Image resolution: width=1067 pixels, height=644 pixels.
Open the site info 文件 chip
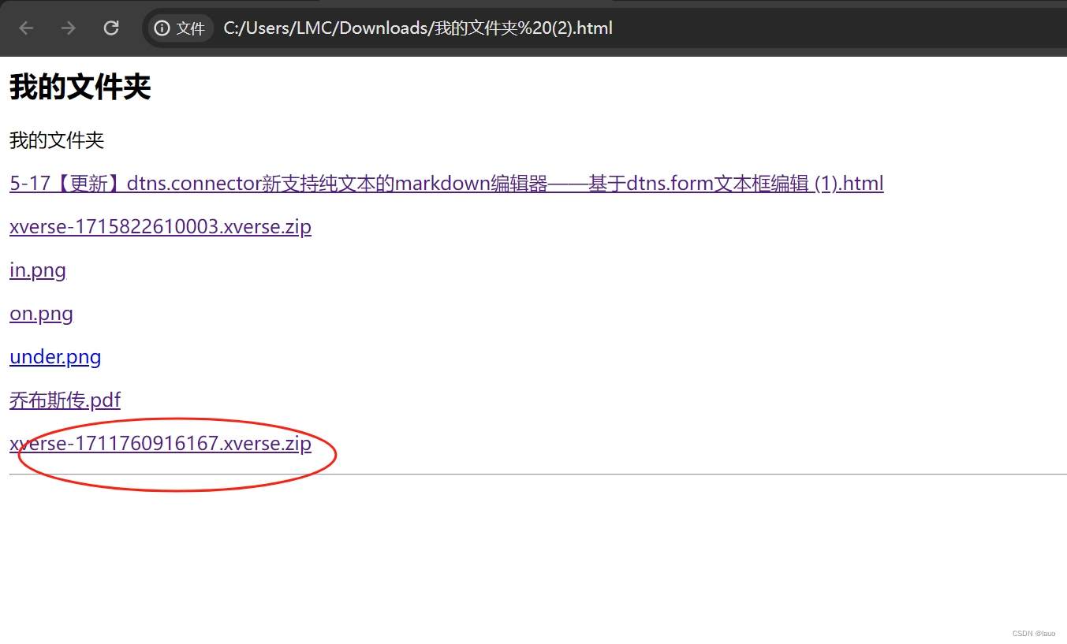(x=180, y=28)
